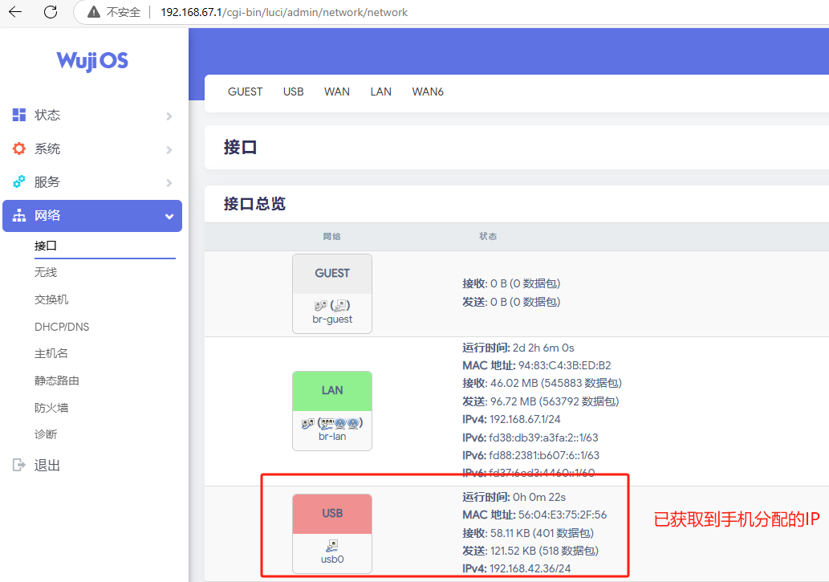Click the green LAN interface box

[x=332, y=390]
